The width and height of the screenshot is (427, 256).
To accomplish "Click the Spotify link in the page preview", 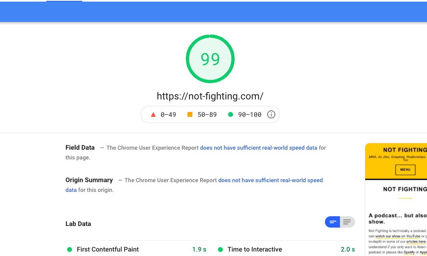I will click(409, 252).
